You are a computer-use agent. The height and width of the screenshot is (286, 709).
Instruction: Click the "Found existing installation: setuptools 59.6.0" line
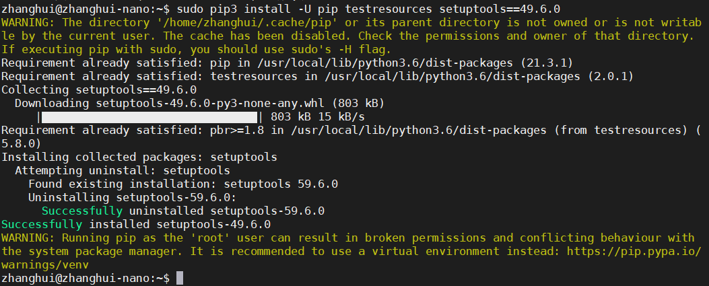click(182, 184)
